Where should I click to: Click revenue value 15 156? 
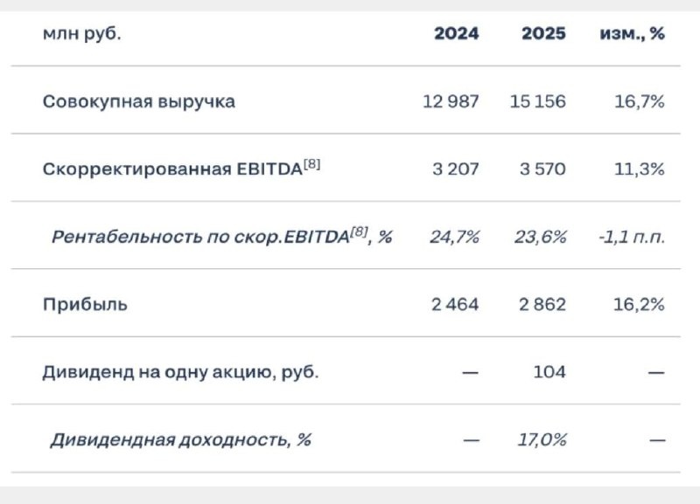(x=538, y=101)
